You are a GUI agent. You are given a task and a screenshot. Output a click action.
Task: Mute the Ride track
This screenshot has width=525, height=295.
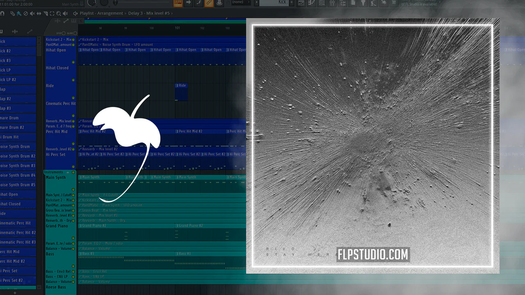click(x=73, y=98)
